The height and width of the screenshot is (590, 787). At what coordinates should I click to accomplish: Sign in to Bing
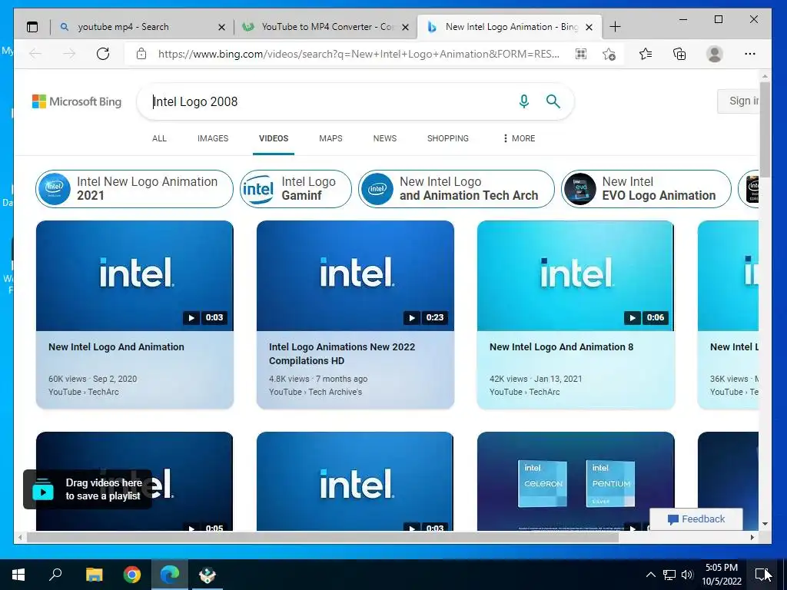point(739,101)
